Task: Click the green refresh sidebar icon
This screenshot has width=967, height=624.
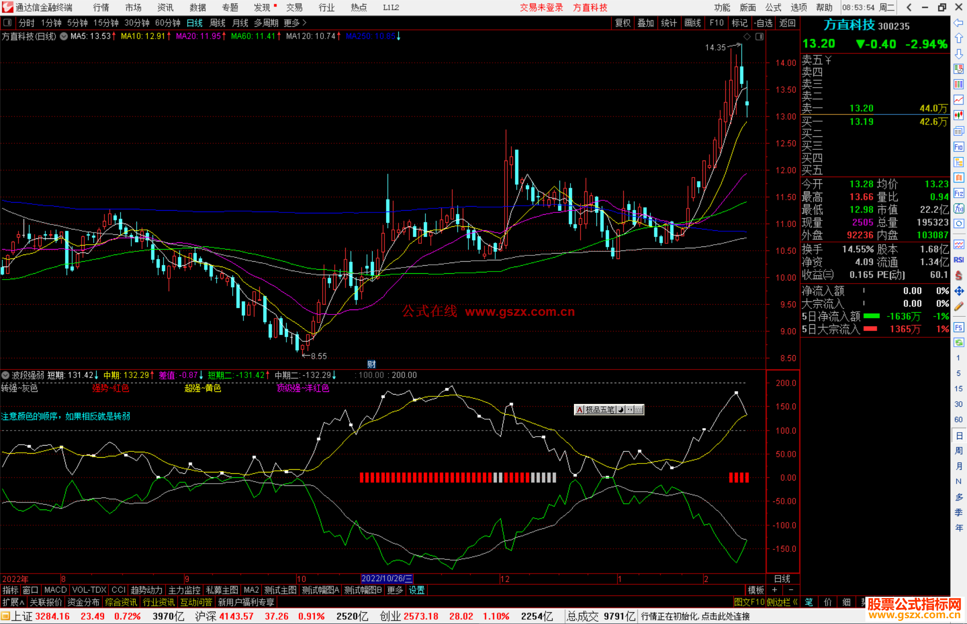Action: (x=958, y=343)
